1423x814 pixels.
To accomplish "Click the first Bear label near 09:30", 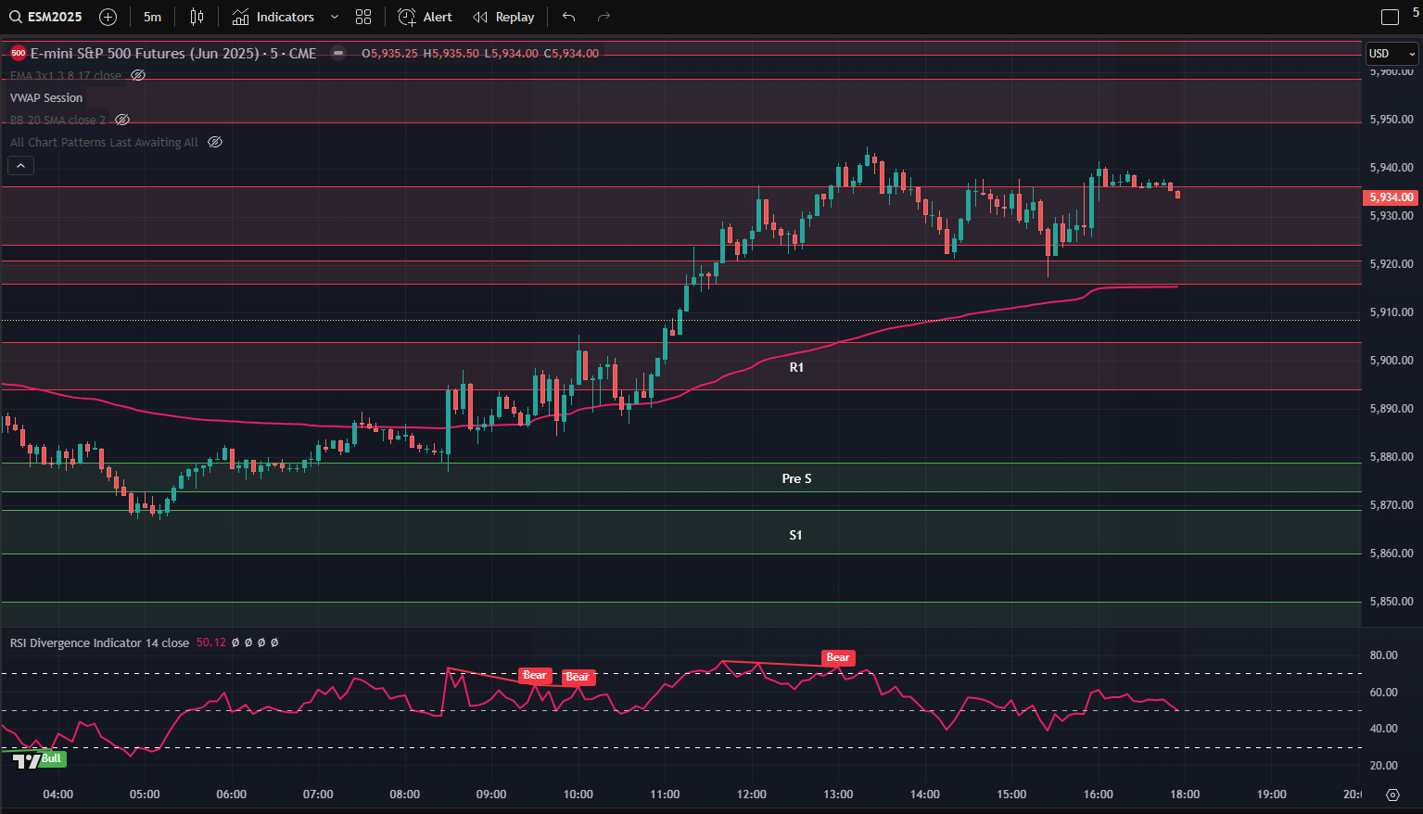I will pyautogui.click(x=535, y=675).
